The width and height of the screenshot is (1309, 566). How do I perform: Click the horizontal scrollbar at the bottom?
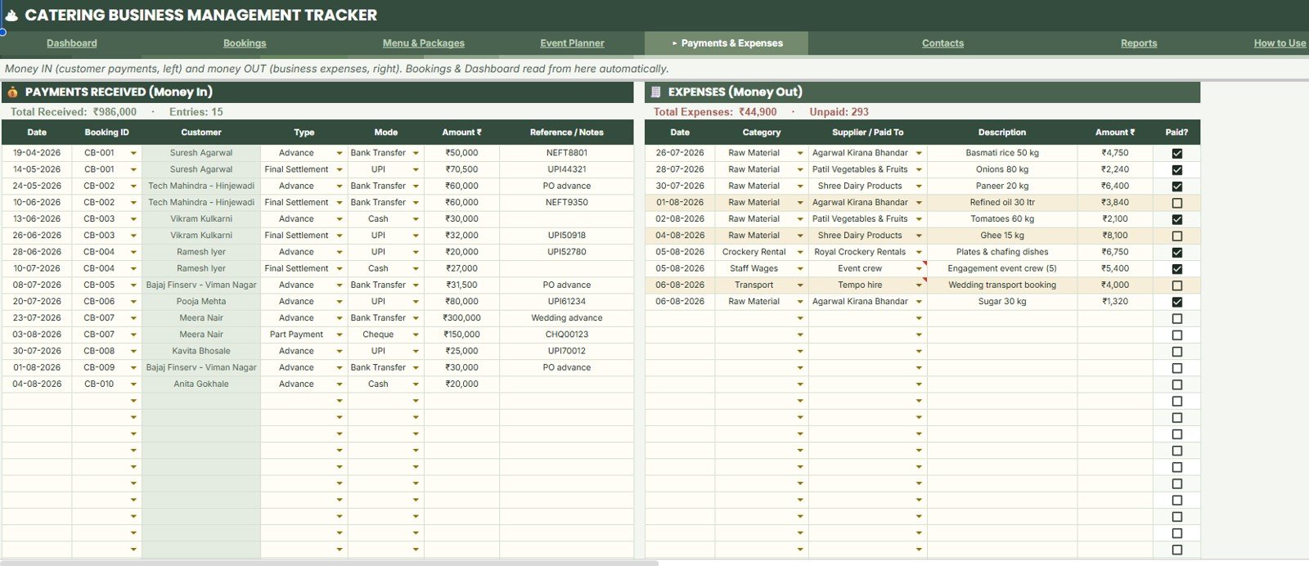[329, 563]
